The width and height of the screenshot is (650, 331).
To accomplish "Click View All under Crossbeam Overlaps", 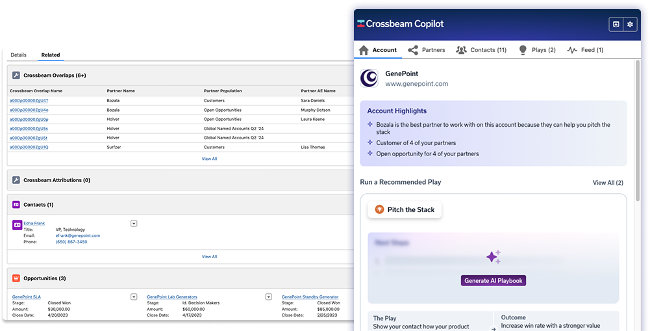I will coord(209,159).
